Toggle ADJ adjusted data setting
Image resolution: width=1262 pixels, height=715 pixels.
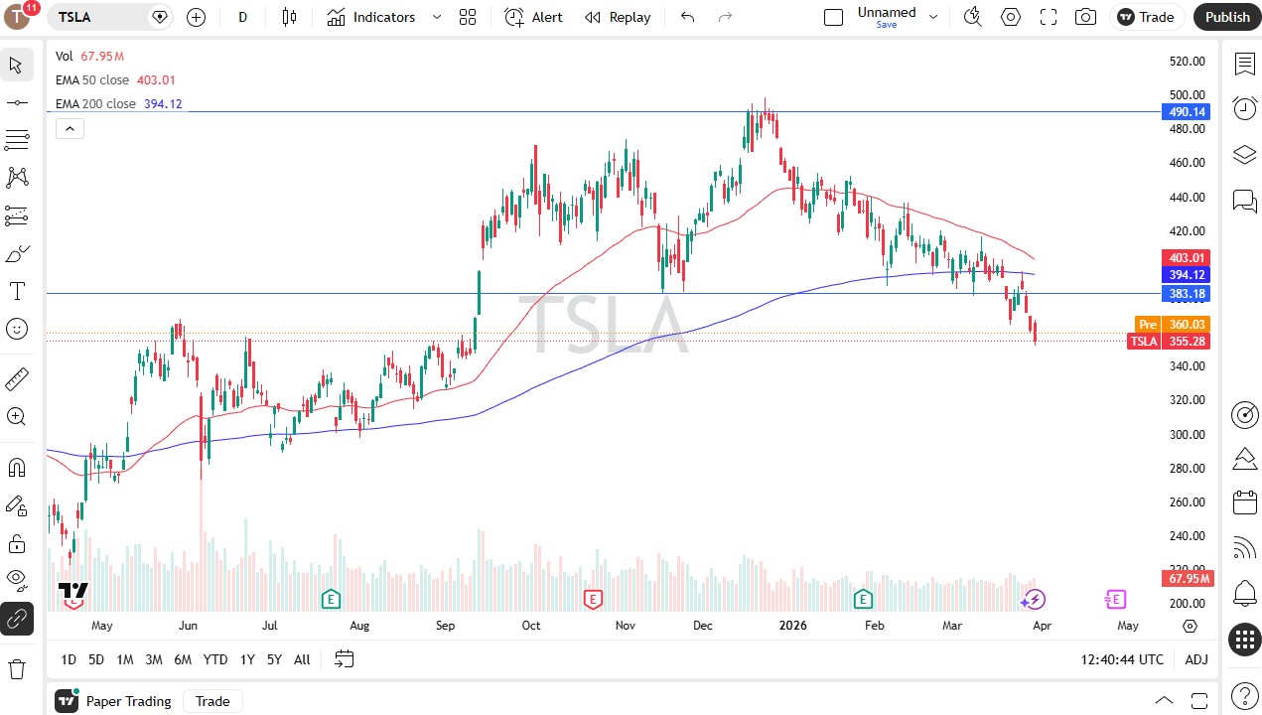(x=1197, y=659)
